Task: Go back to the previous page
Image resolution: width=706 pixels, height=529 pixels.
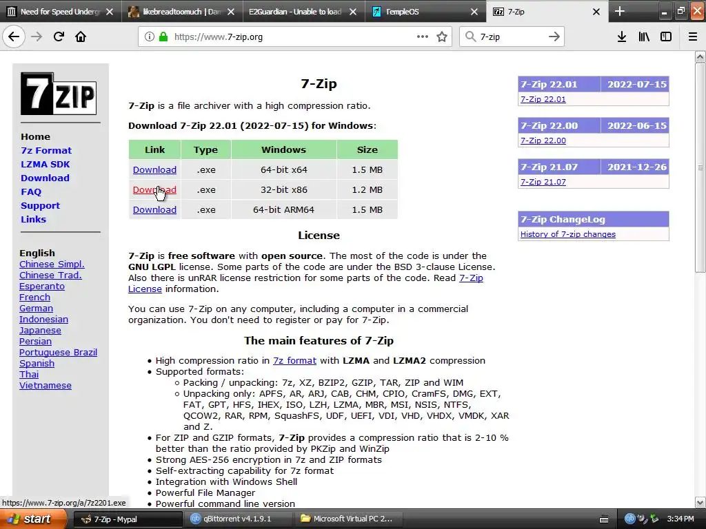Action: [14, 37]
